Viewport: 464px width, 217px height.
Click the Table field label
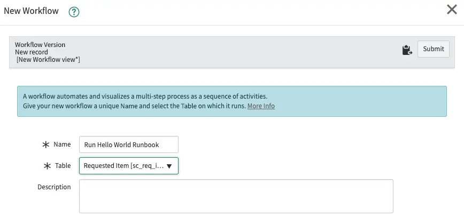pos(63,166)
